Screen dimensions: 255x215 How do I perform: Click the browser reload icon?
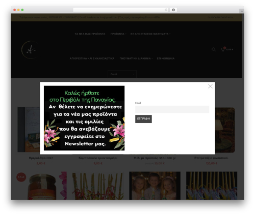[166, 10]
